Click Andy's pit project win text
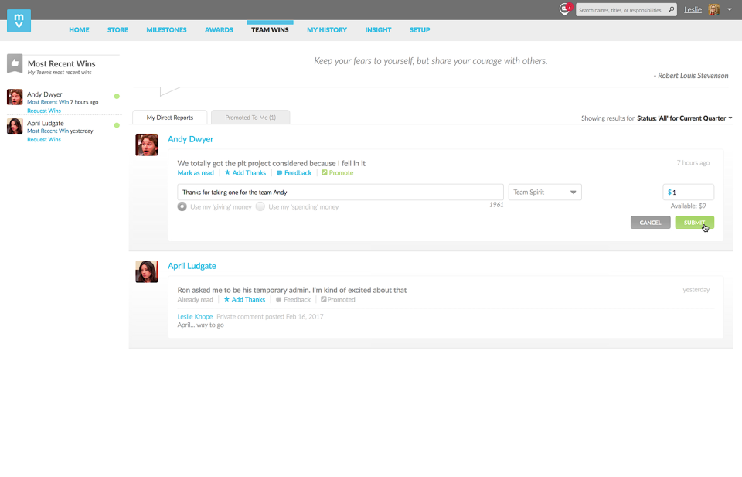 [x=271, y=163]
